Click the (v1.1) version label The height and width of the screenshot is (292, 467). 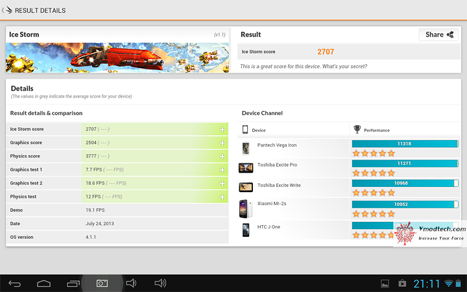click(x=219, y=34)
